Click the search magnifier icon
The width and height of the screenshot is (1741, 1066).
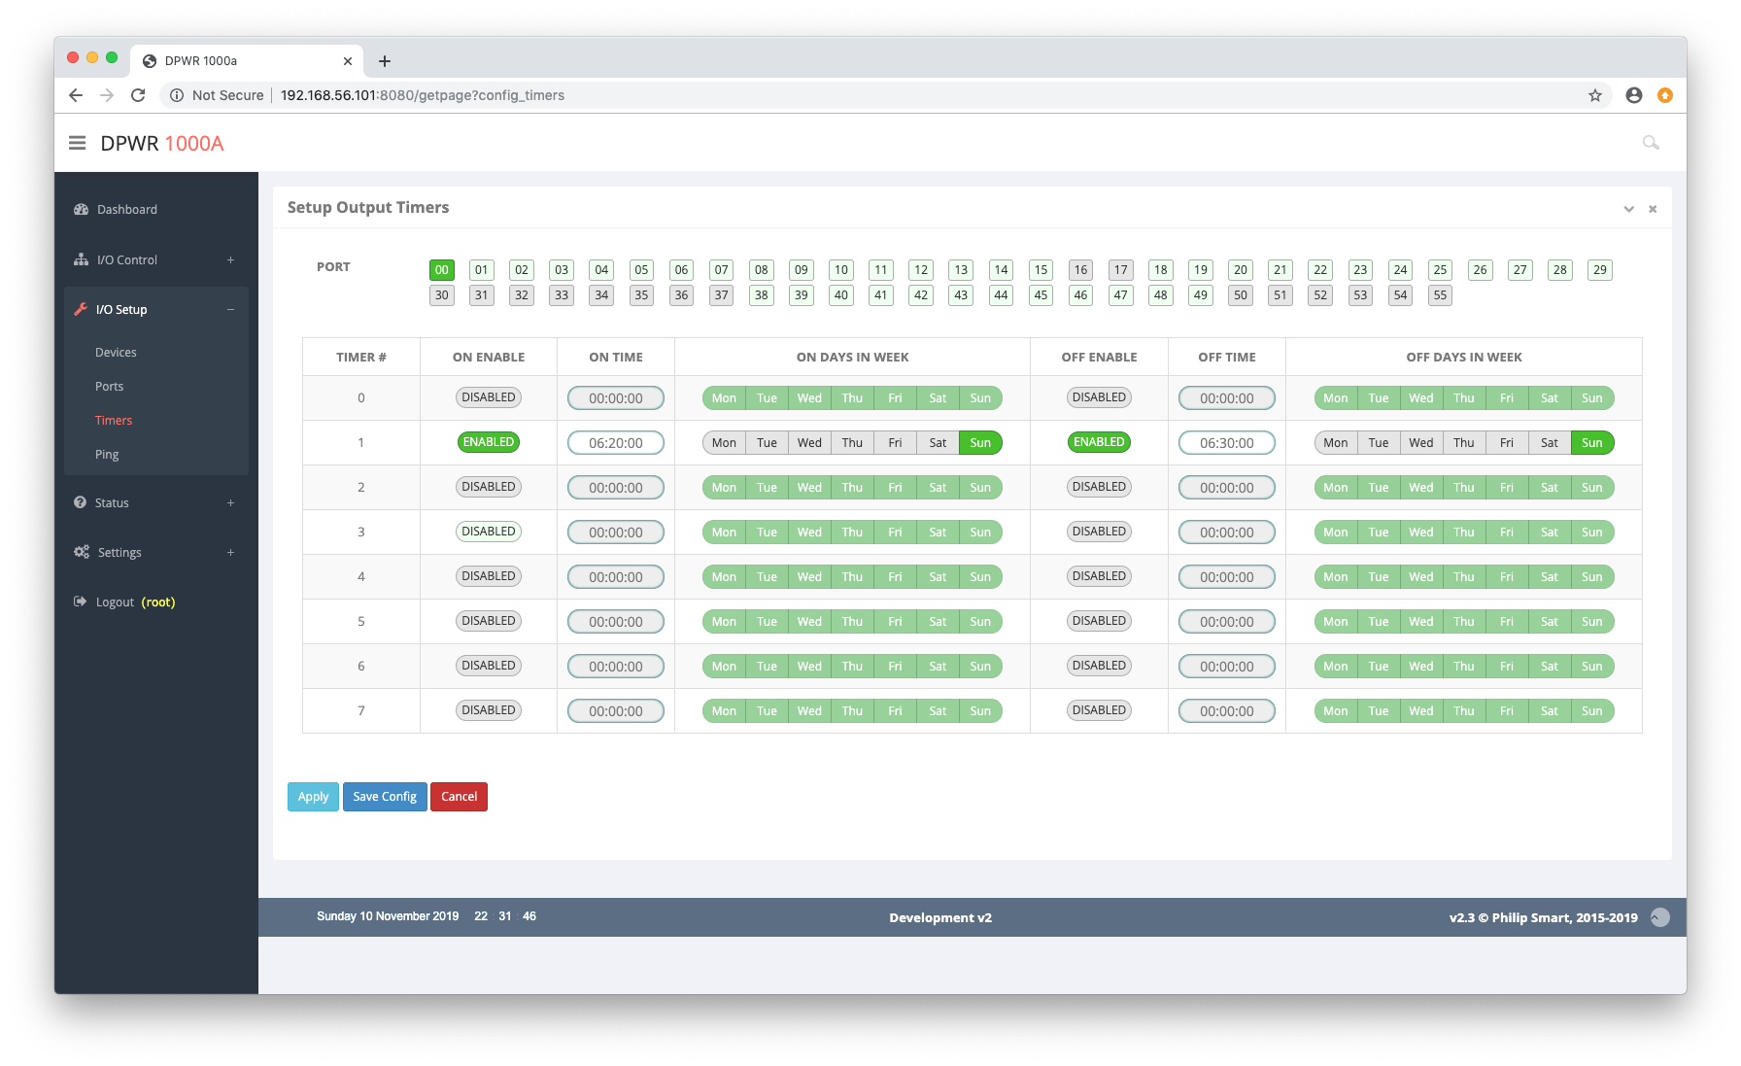[1650, 143]
